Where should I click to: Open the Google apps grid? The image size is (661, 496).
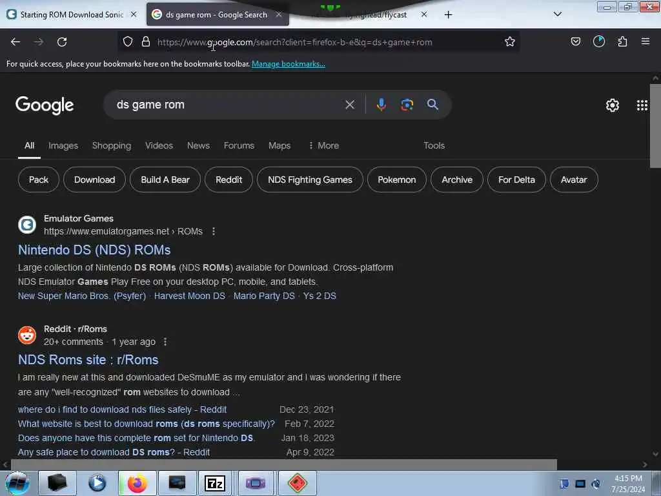[642, 105]
